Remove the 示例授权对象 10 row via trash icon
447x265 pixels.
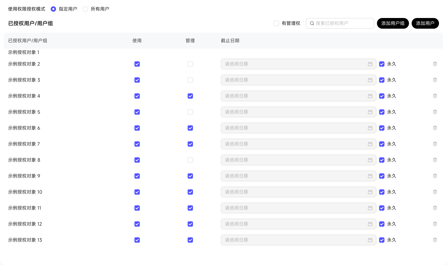tap(435, 192)
